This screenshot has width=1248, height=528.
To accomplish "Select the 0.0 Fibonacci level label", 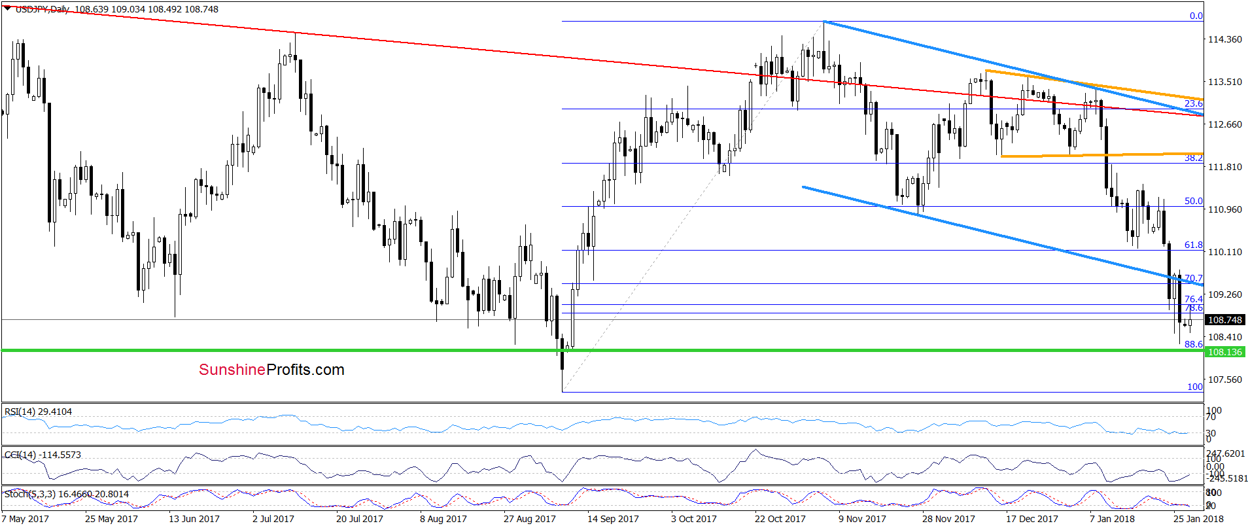I will tap(1196, 16).
